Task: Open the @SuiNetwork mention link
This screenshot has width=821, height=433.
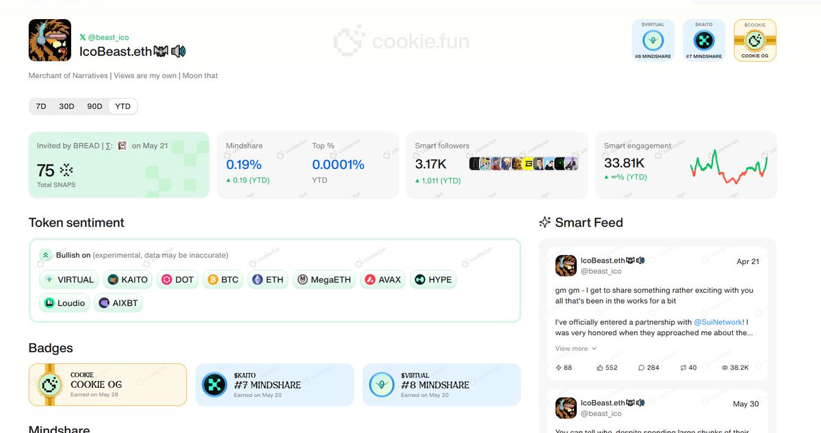Action: (718, 322)
